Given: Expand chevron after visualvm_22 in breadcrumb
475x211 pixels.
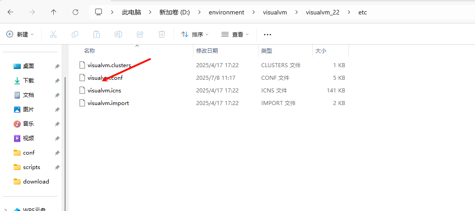Looking at the screenshot, I should coord(349,12).
